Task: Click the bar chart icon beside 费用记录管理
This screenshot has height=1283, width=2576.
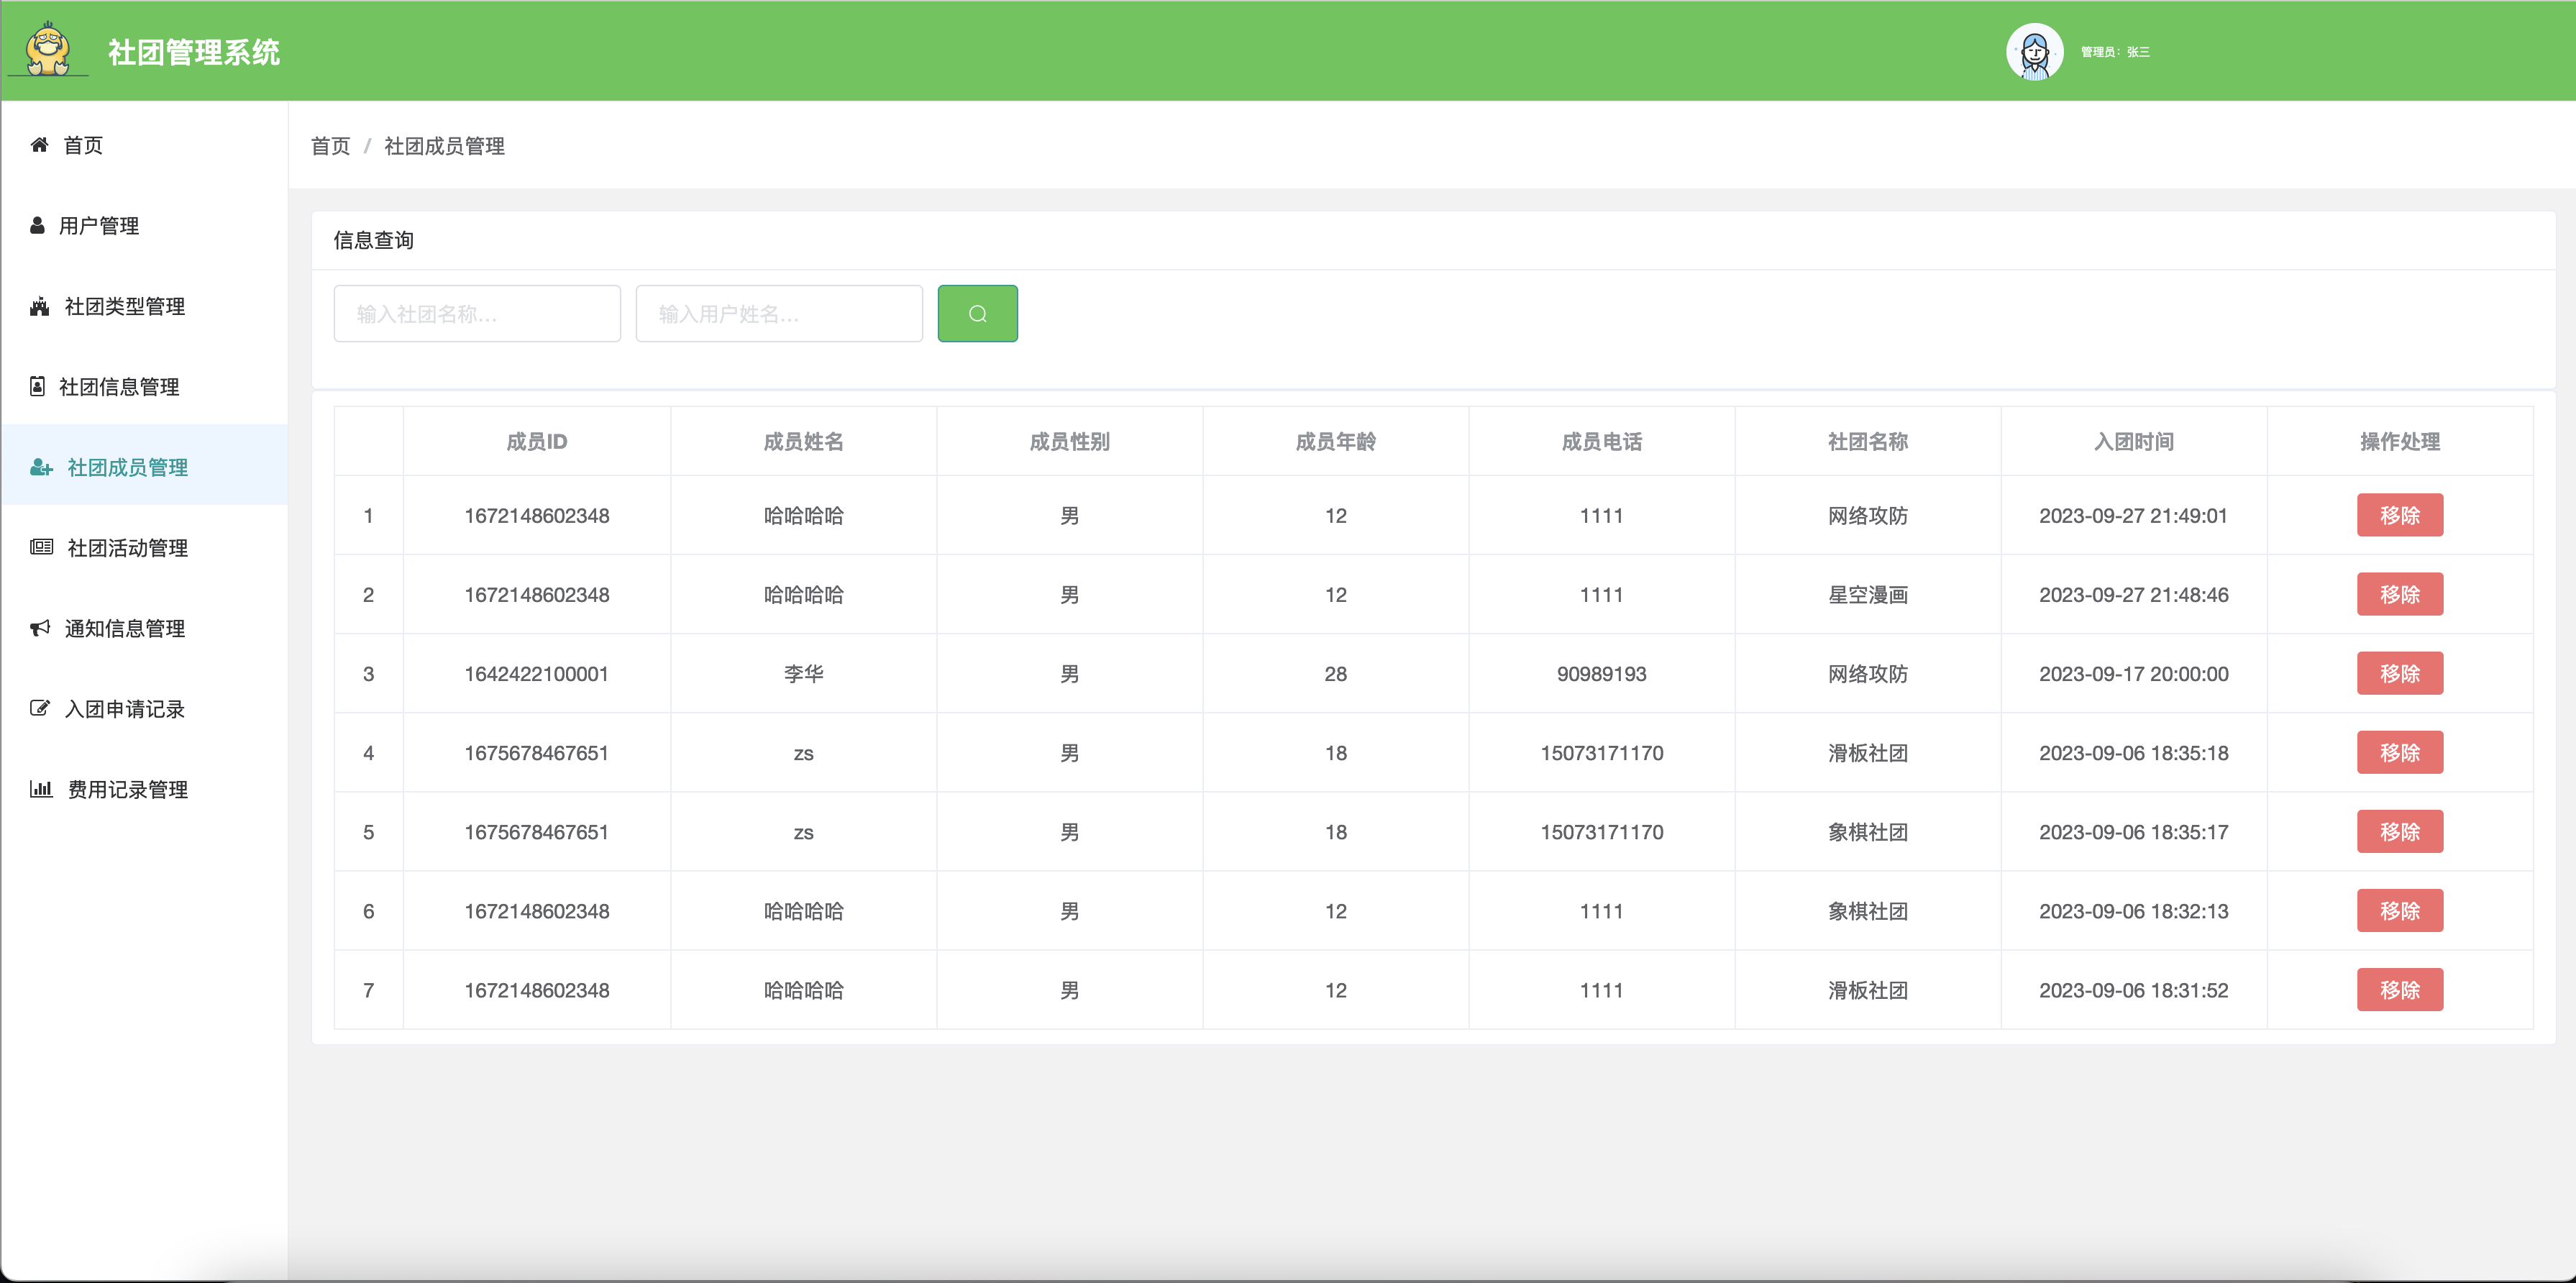Action: click(x=41, y=789)
